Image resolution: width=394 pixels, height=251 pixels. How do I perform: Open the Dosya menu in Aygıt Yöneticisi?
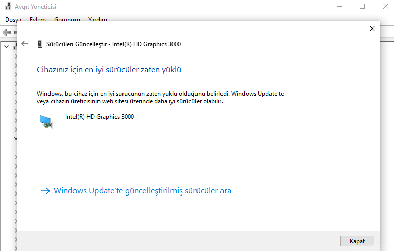(13, 19)
